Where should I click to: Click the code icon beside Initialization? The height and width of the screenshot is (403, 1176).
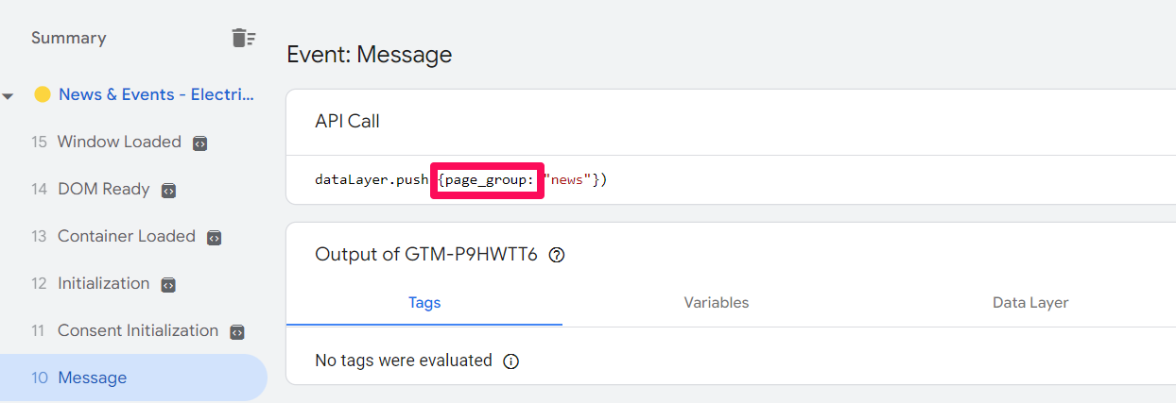pyautogui.click(x=168, y=285)
